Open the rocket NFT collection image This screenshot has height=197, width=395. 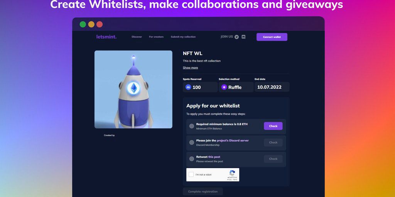[x=133, y=89]
